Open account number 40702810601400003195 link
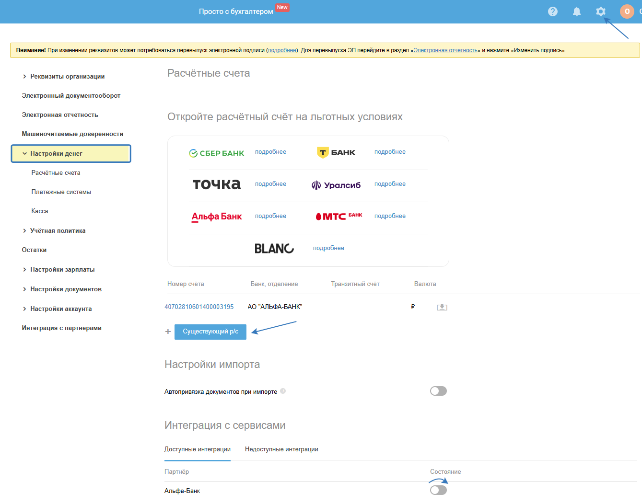Image resolution: width=642 pixels, height=504 pixels. tap(199, 307)
